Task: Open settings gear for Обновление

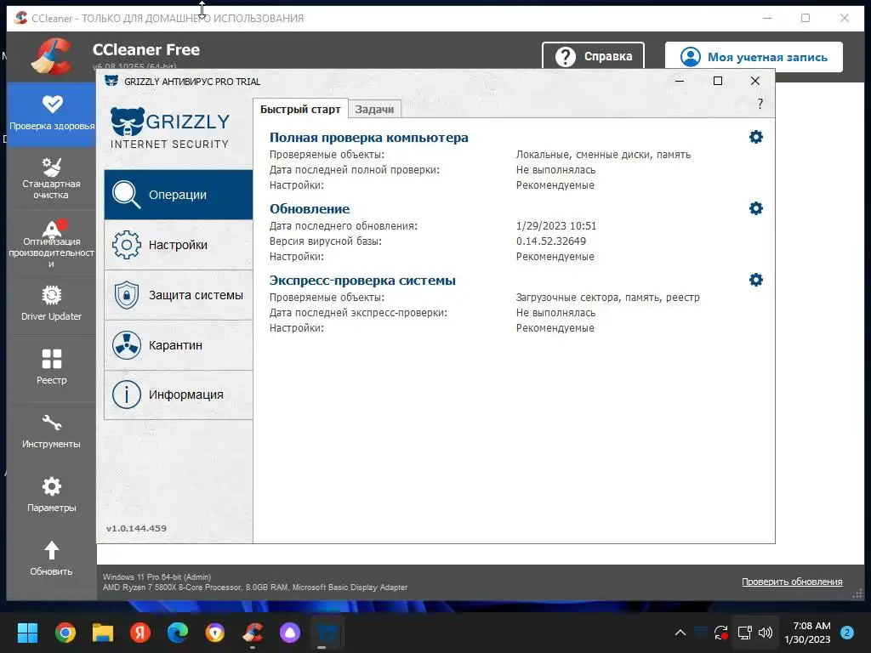Action: tap(756, 208)
